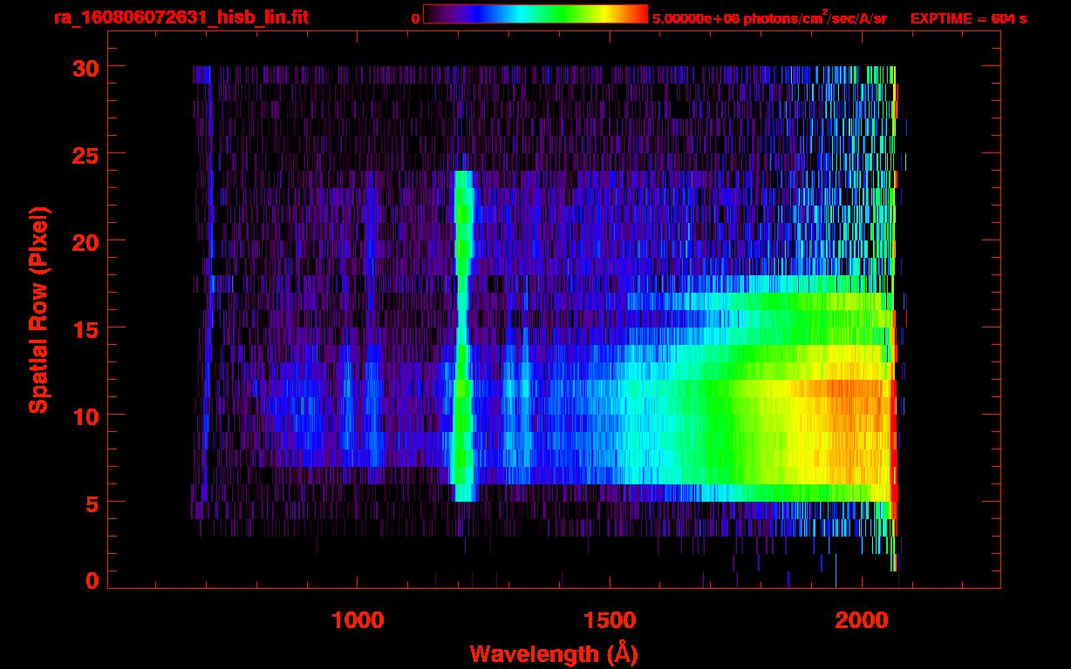Click the 0 spatial row tick label

(x=93, y=581)
